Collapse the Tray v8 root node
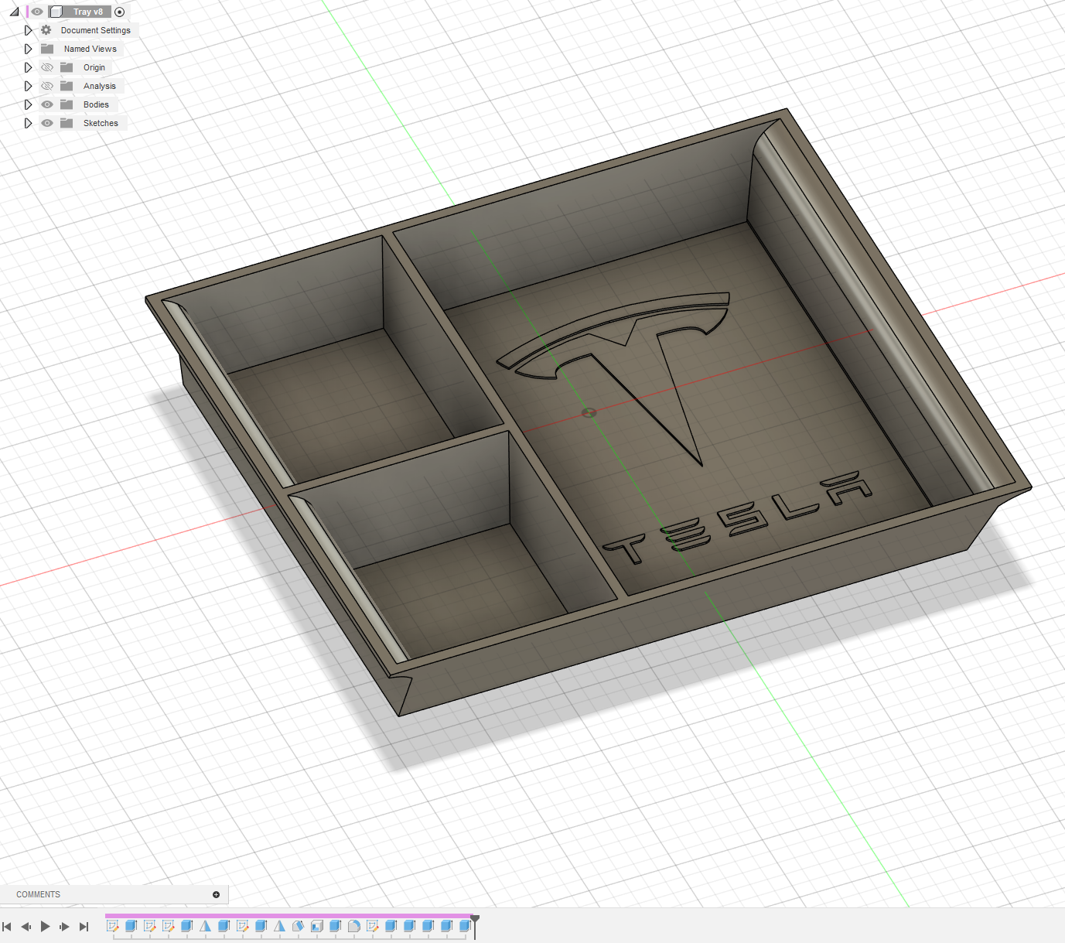 coord(14,12)
